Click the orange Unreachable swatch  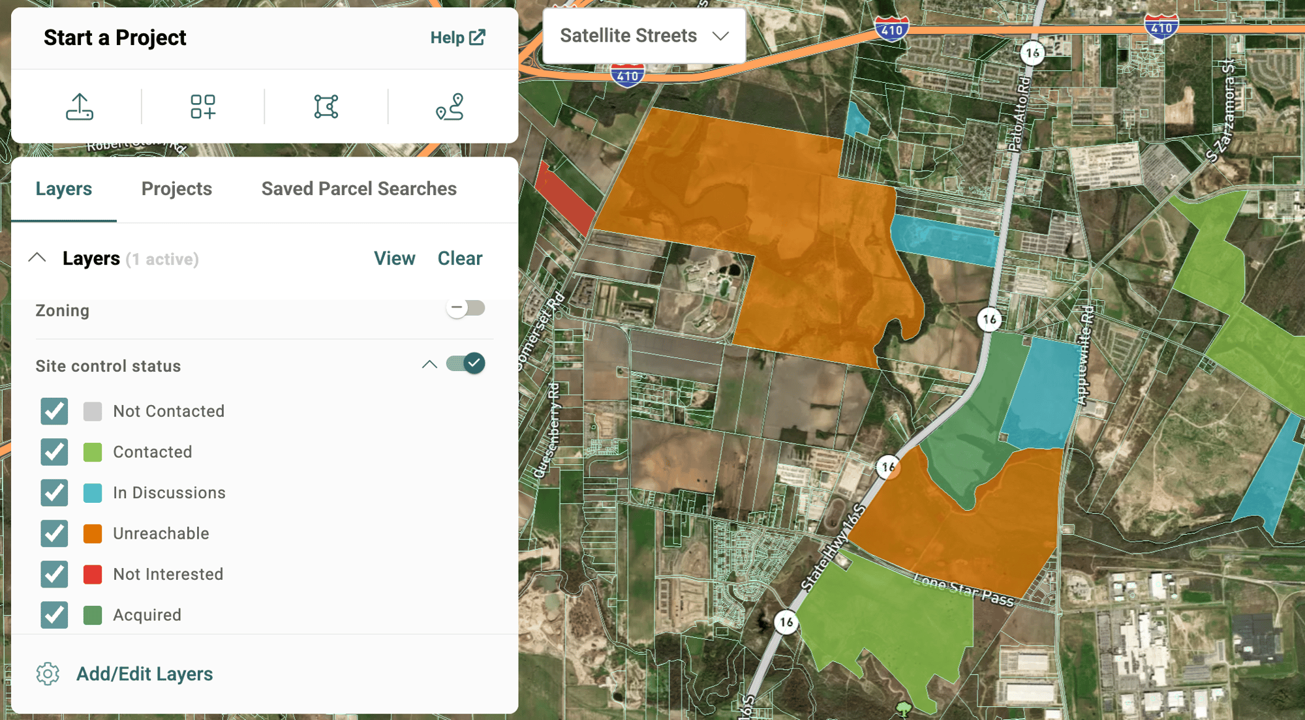(x=93, y=533)
